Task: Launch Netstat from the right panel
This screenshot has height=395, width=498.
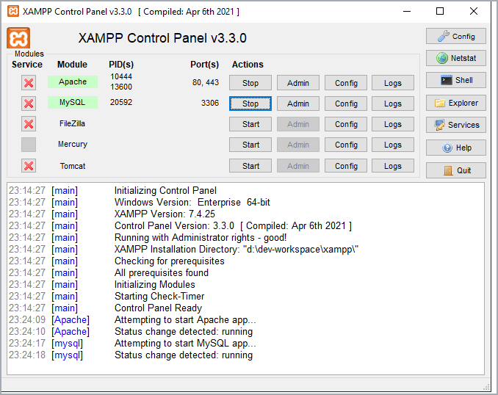Action: [x=455, y=58]
